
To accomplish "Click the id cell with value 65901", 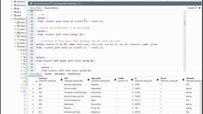I will [x=147, y=85].
